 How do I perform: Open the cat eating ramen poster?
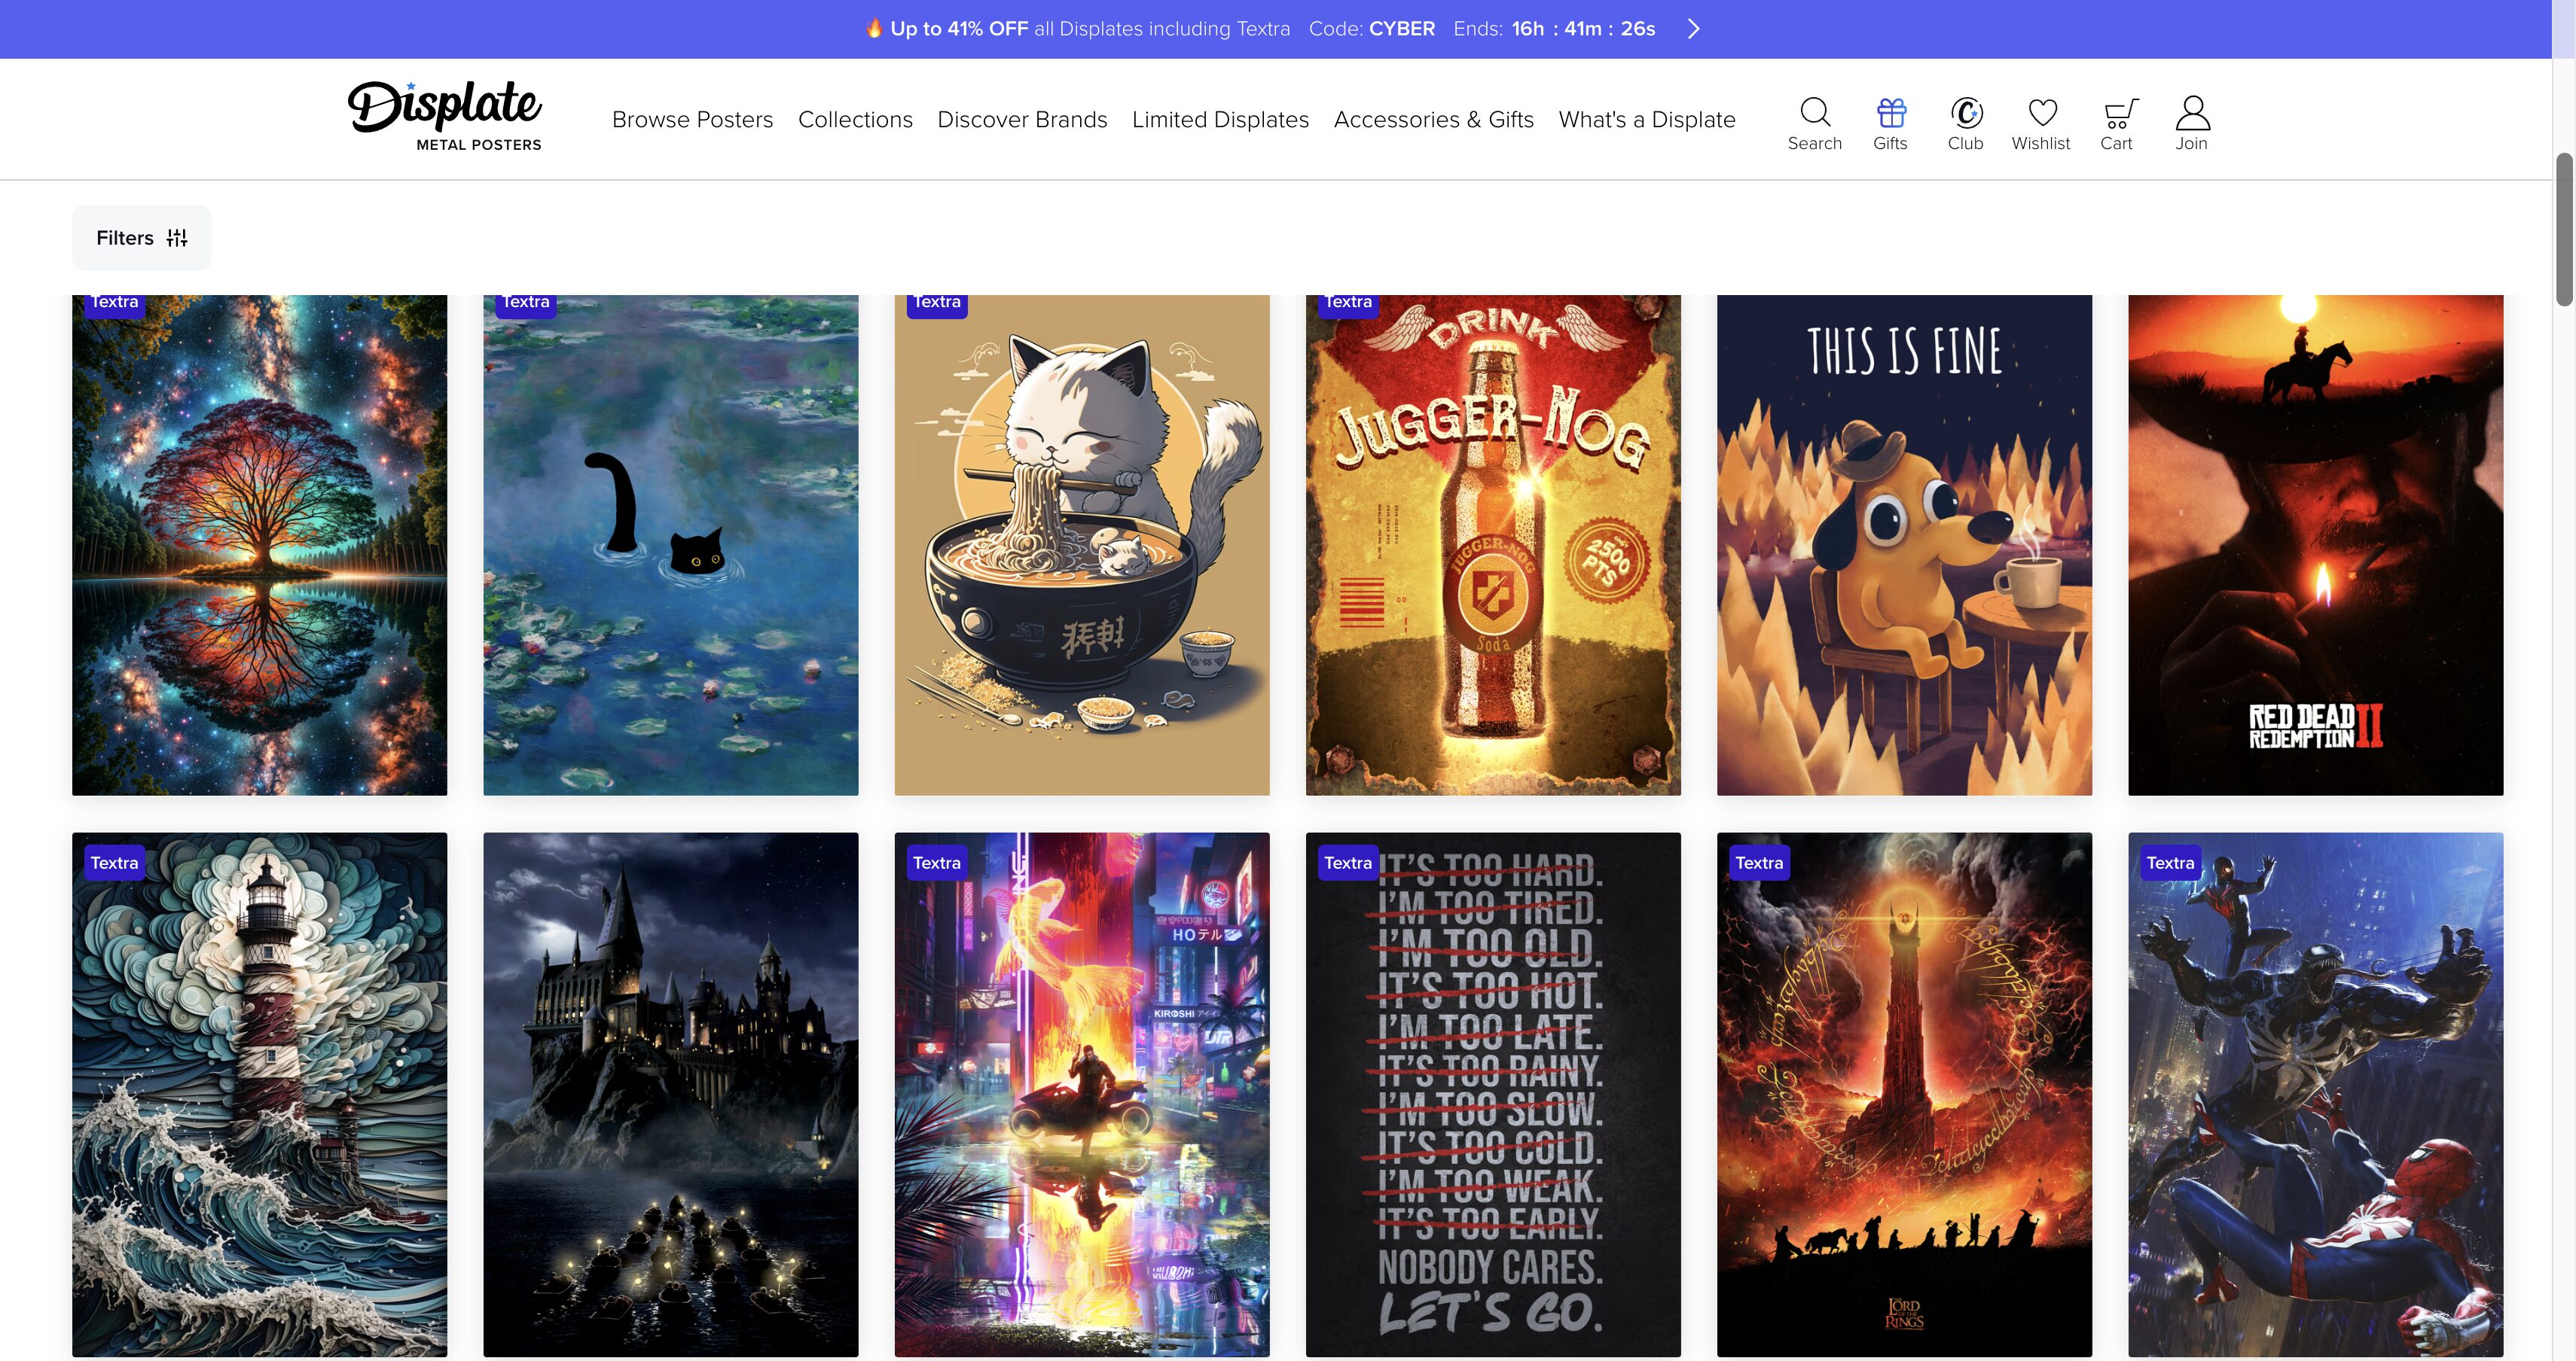[1081, 544]
